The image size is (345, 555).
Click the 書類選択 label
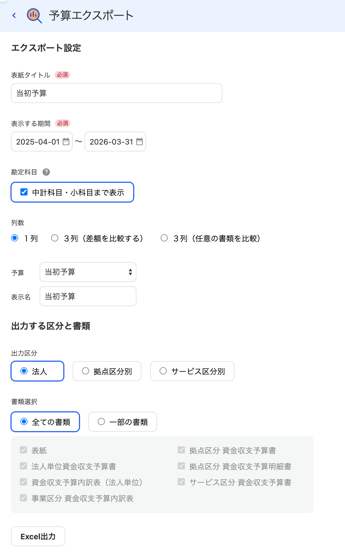point(24,402)
